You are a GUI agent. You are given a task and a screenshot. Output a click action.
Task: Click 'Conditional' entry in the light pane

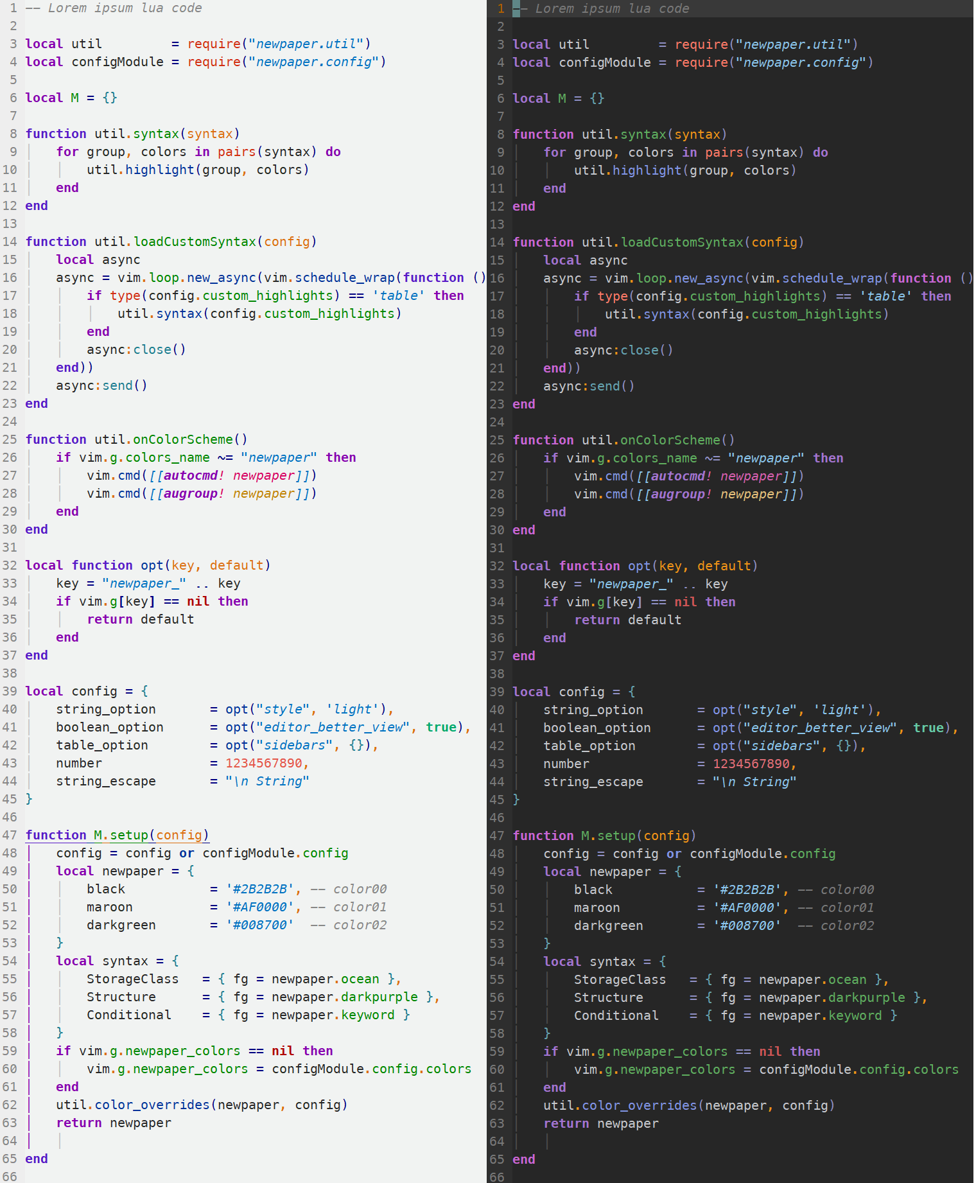point(129,1015)
